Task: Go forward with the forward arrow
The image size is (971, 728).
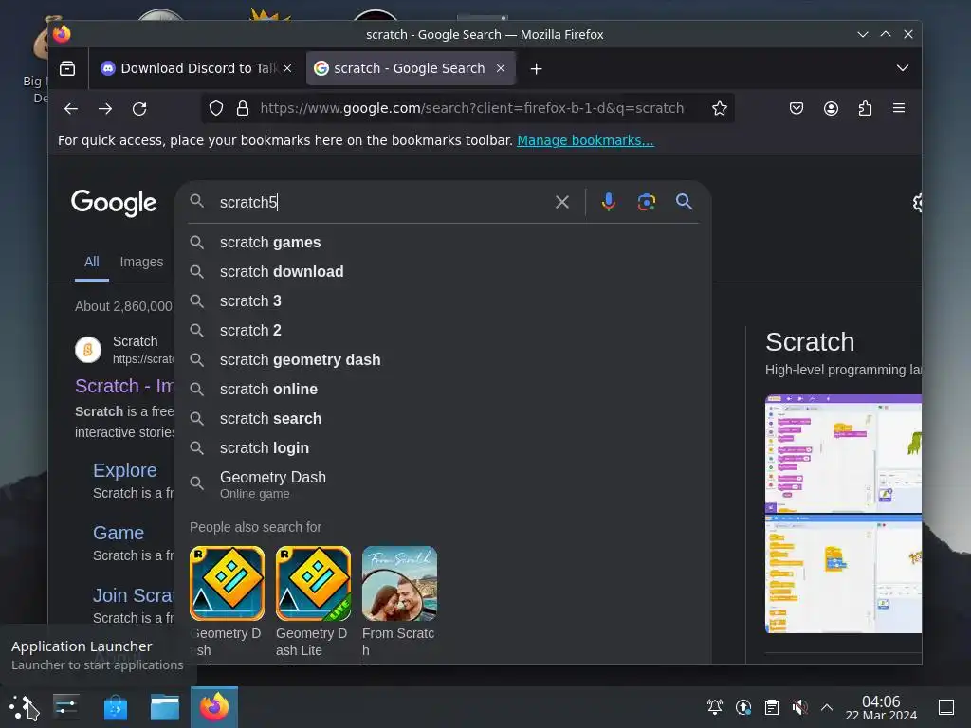Action: (x=105, y=109)
